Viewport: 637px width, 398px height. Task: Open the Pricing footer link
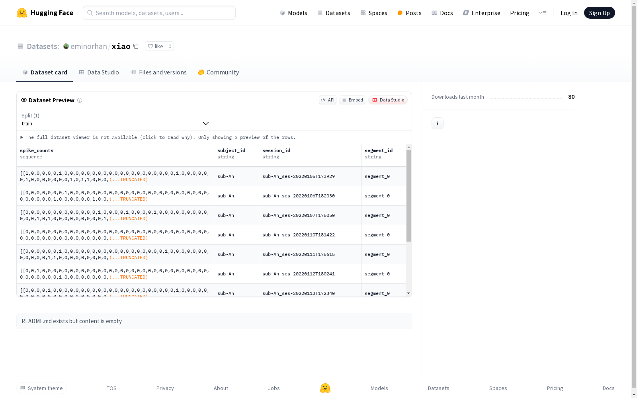click(555, 388)
